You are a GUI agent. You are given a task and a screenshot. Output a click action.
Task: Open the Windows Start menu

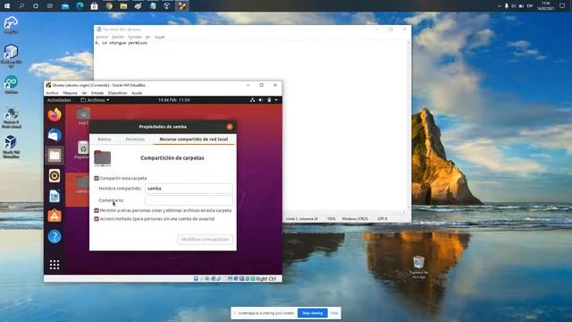(7, 6)
